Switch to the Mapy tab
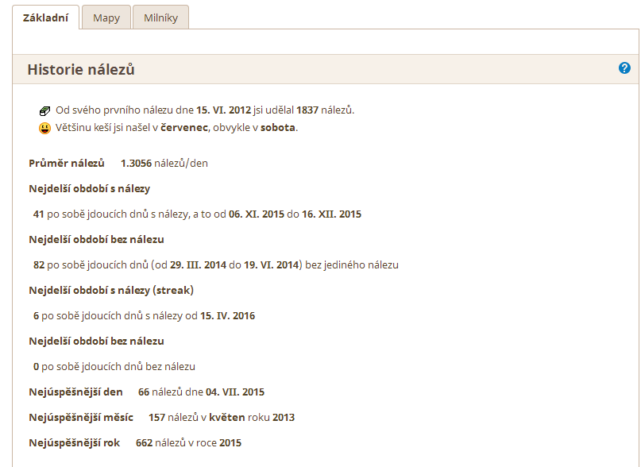 pos(106,17)
